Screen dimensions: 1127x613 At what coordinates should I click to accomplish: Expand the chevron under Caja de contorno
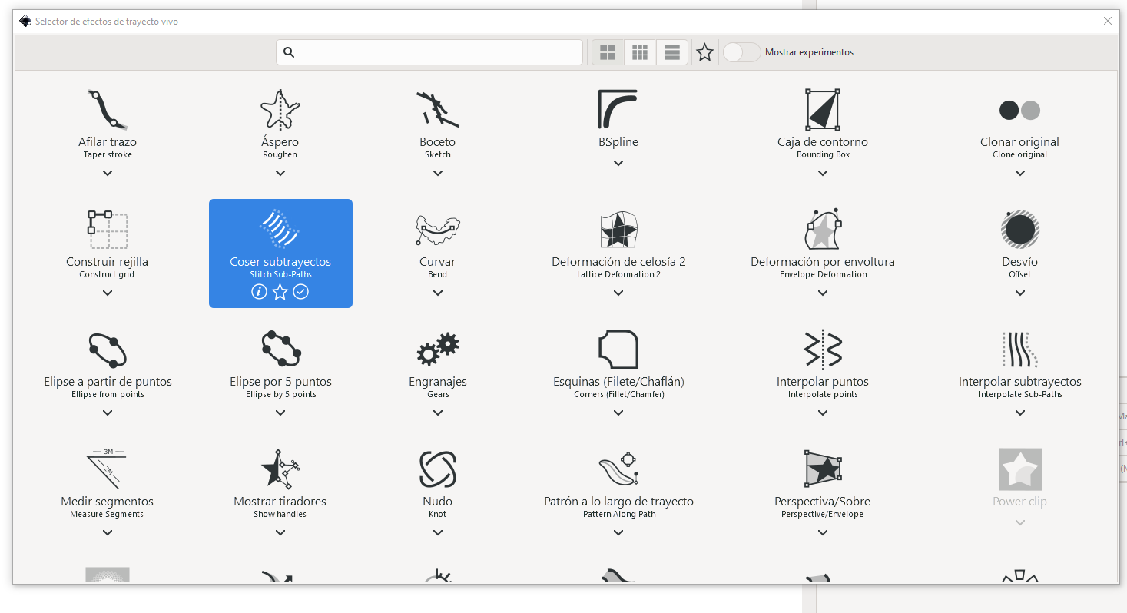[x=823, y=173]
